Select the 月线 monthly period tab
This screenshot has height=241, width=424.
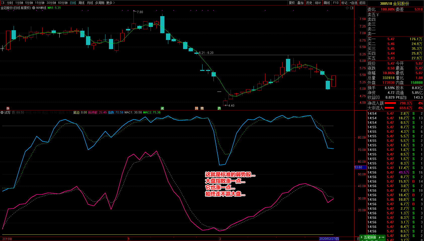(90, 3)
